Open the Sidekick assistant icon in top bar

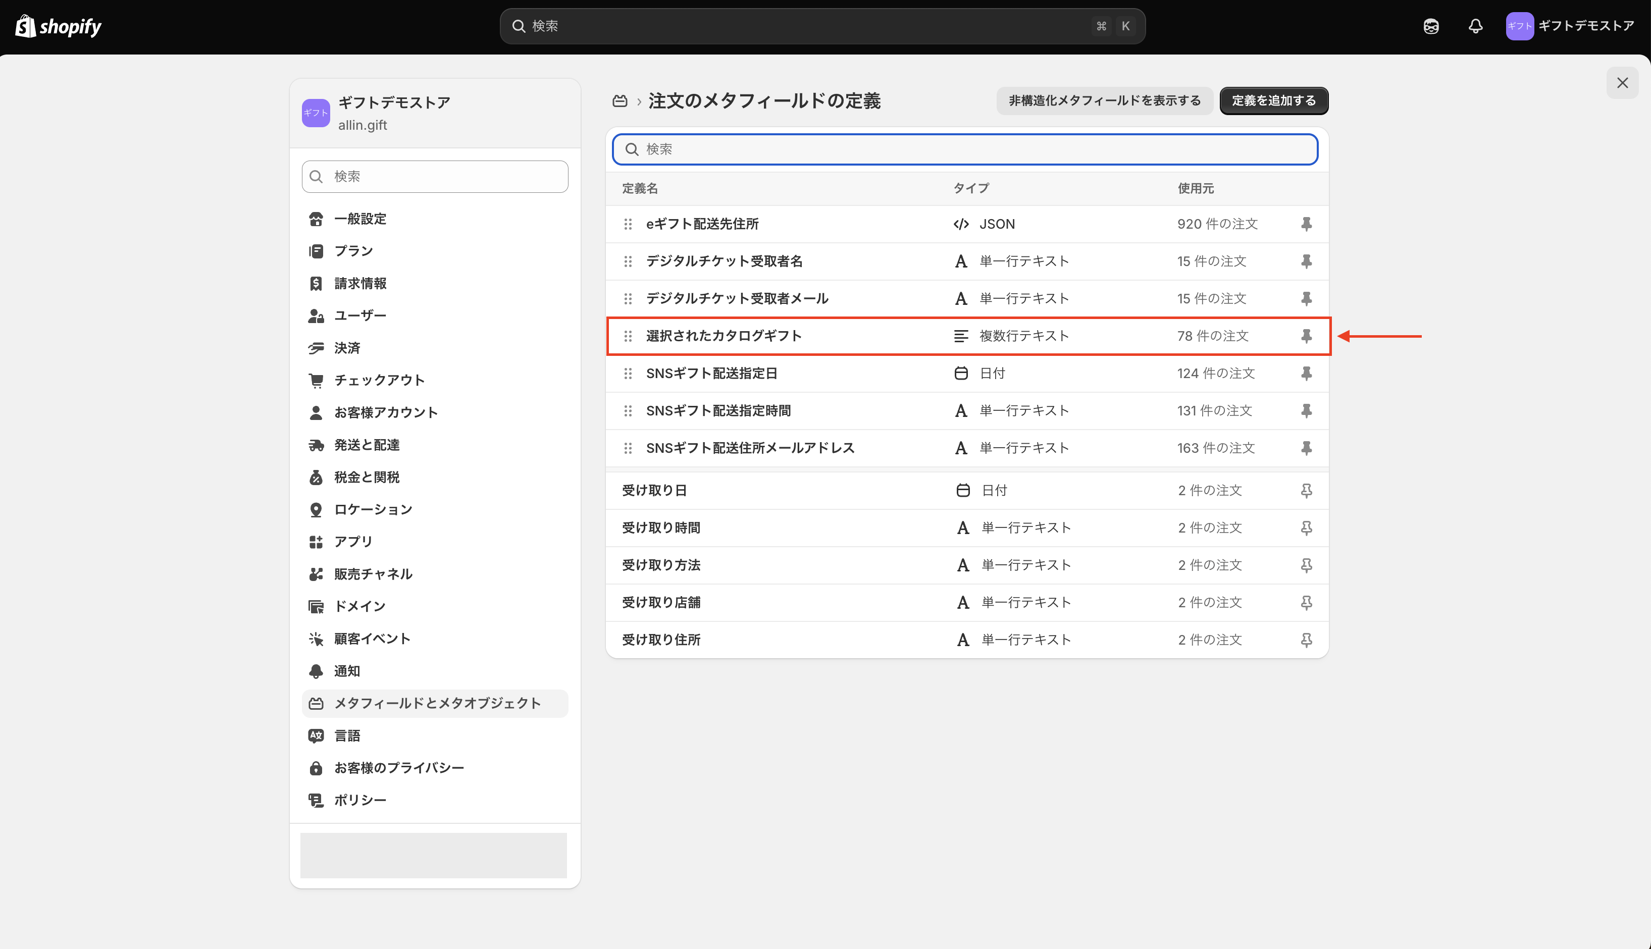tap(1431, 26)
